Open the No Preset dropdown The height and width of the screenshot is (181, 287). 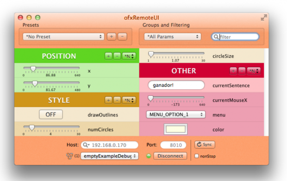(63, 37)
